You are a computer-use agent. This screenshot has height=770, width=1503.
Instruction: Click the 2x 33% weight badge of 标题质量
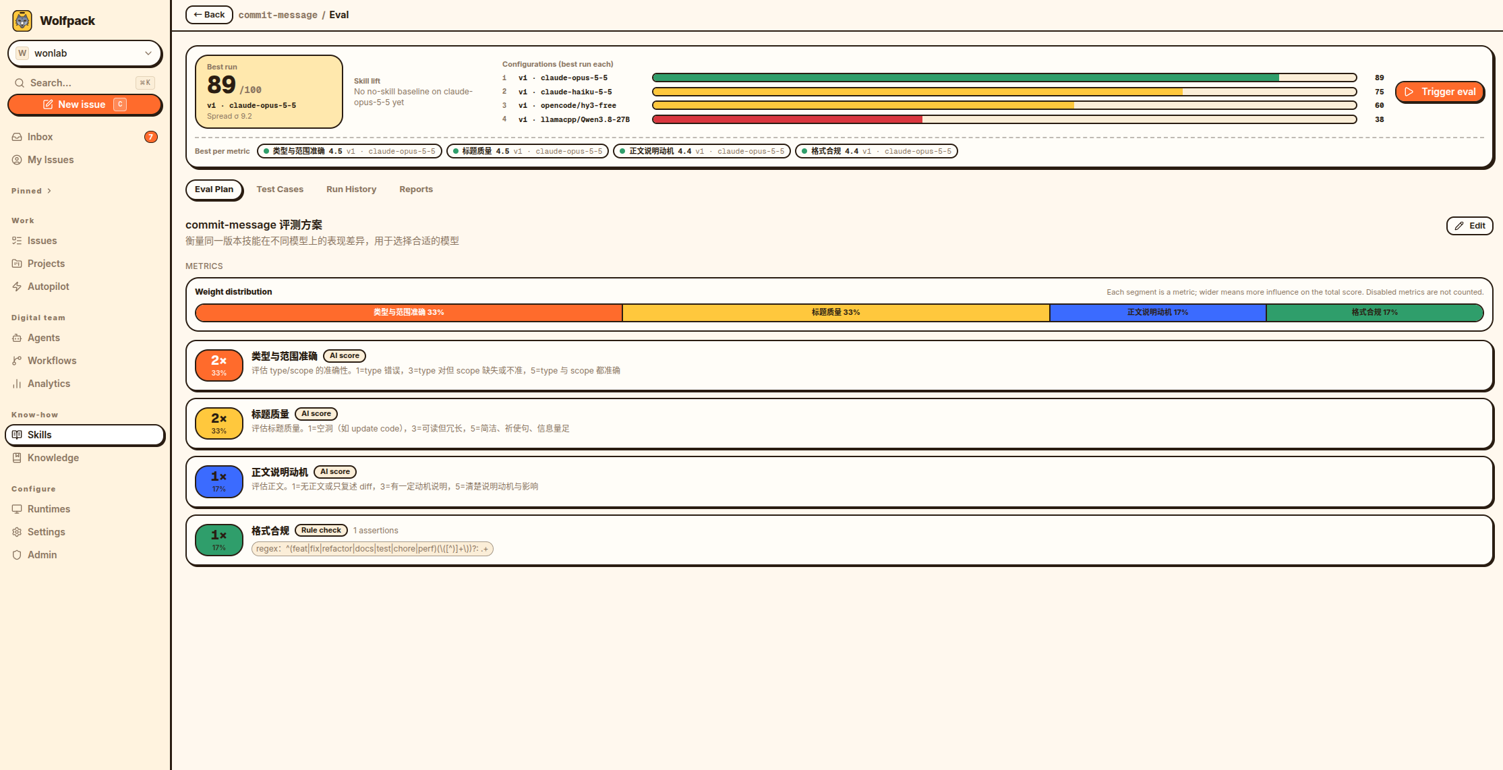coord(219,423)
